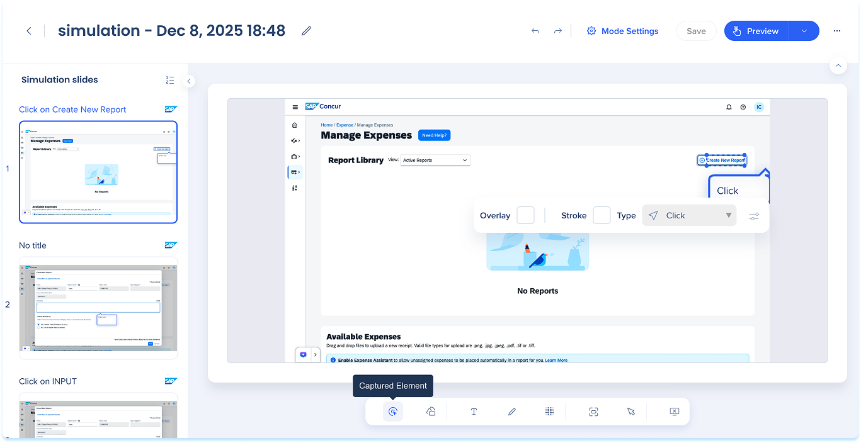
Task: Open the Stroke color box
Action: (x=602, y=215)
